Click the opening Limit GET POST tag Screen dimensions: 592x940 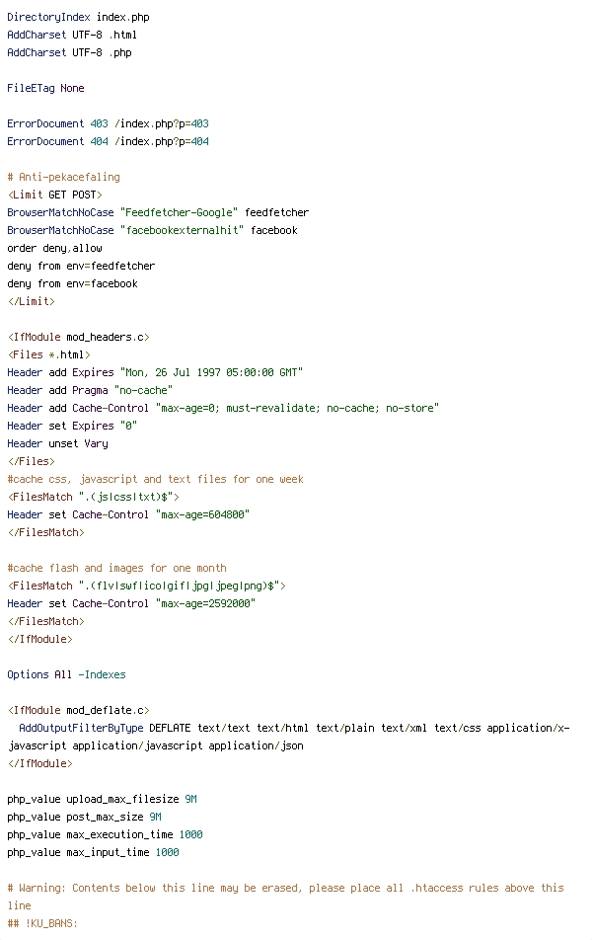point(54,195)
